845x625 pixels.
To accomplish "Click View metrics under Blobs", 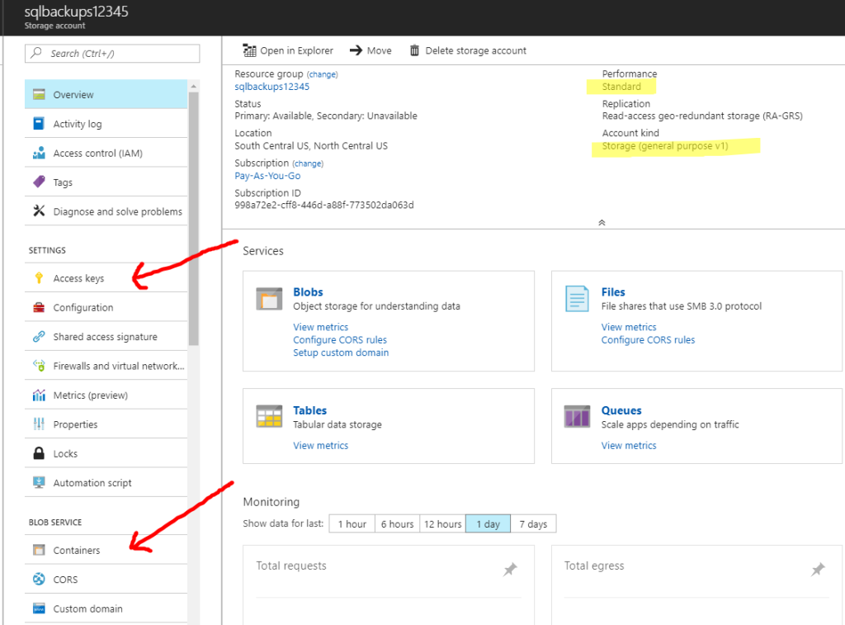I will (321, 327).
